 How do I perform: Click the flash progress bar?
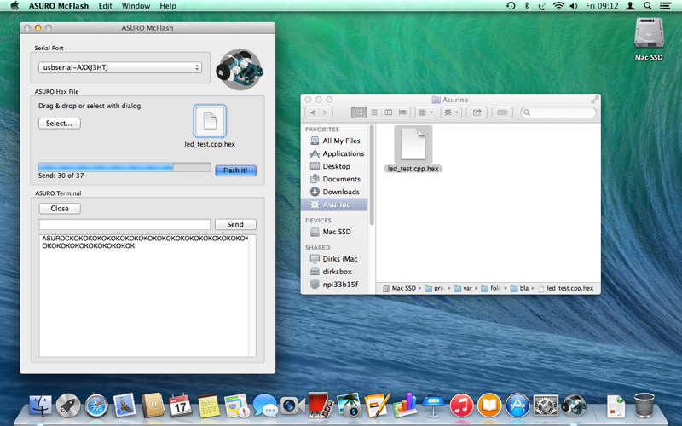124,167
